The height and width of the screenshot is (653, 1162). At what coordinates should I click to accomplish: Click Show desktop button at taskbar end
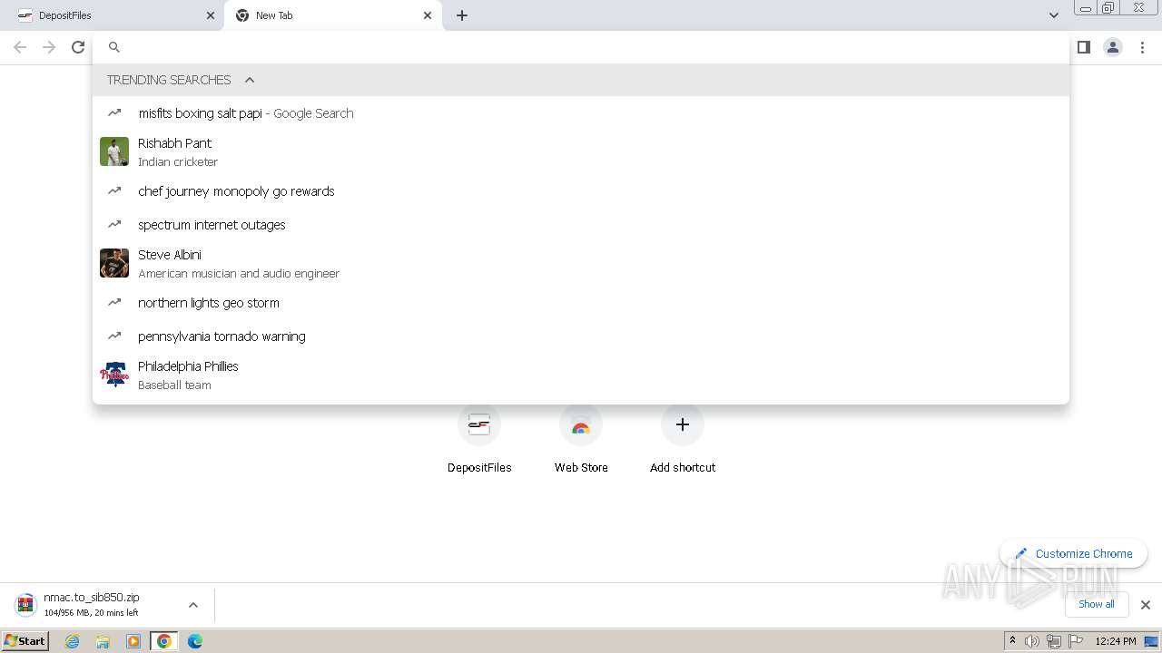pos(1153,641)
